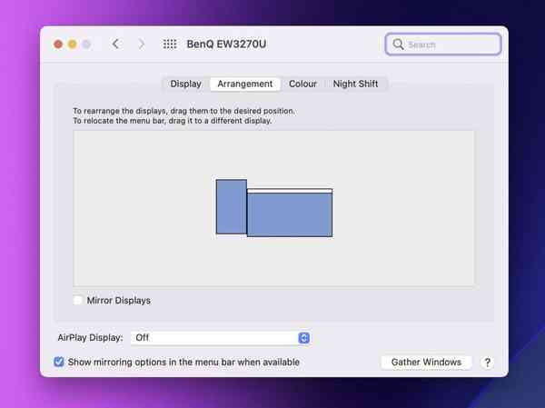Select the tall portrait display rectangle
The height and width of the screenshot is (408, 545).
point(232,206)
